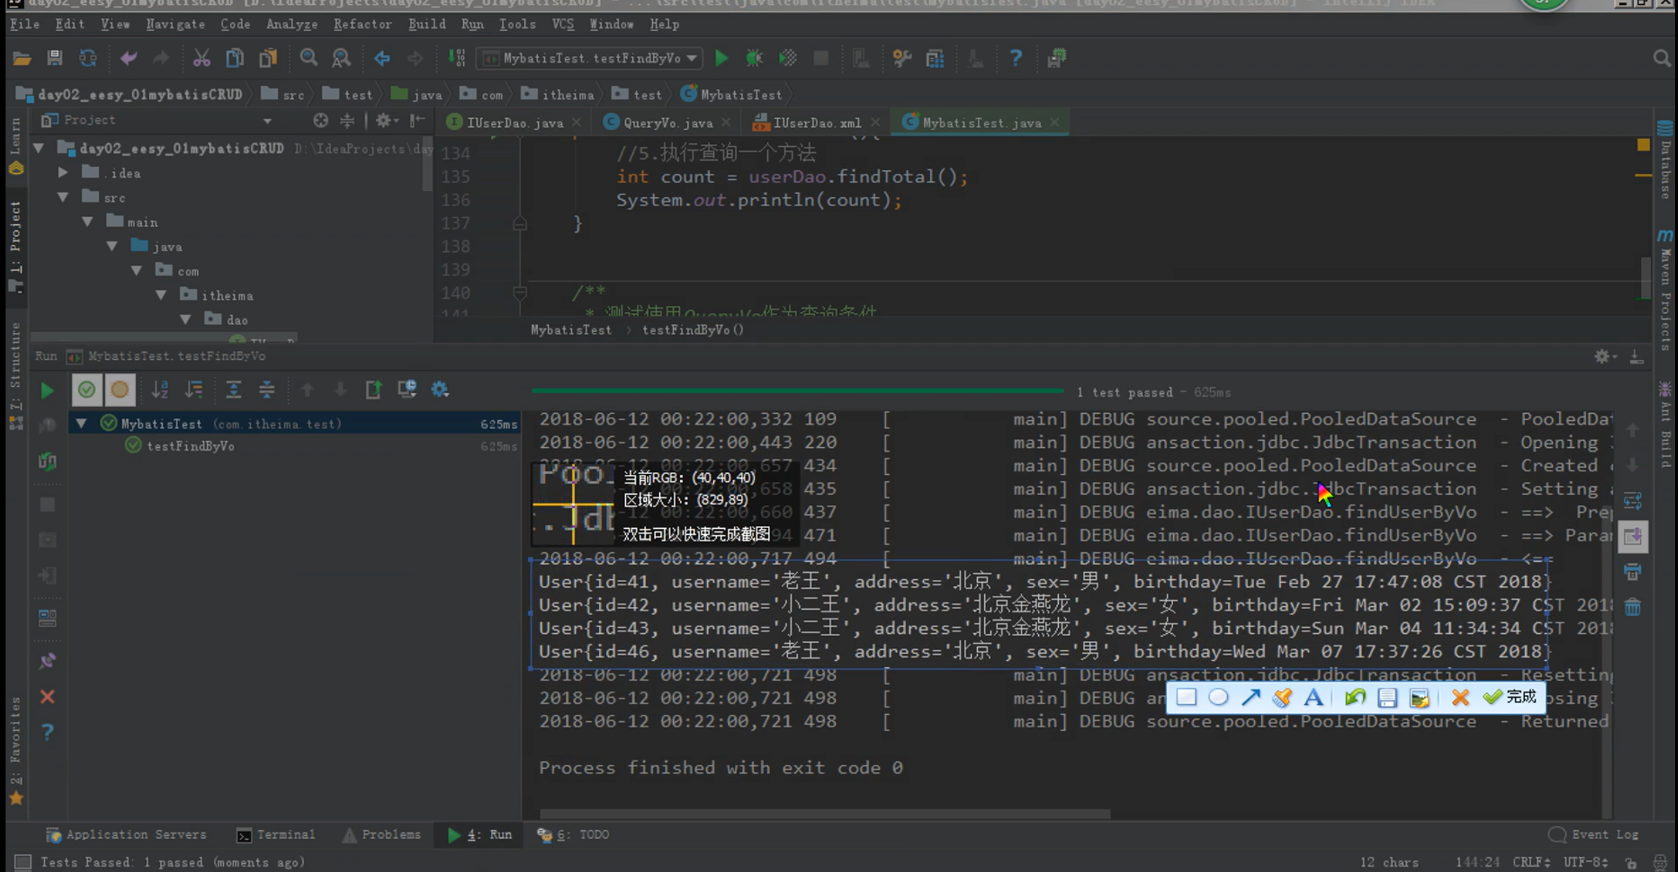
Task: Open MybatisTest.testFindByVo run configuration dropdown
Action: [589, 58]
